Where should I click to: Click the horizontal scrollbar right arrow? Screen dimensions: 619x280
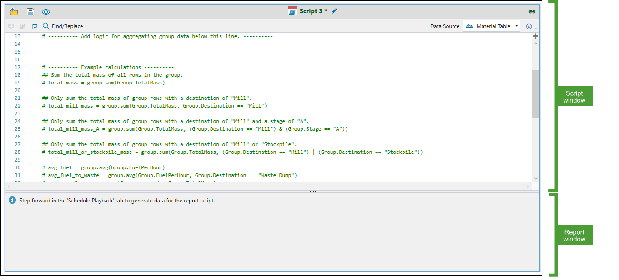[528, 187]
